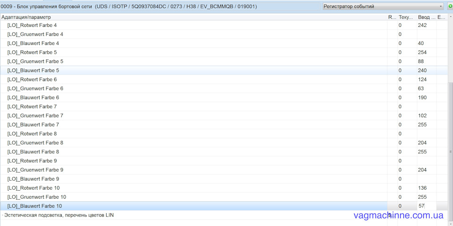
Task: Edit input value 88 for Gruenwert Farbe 5
Action: [x=427, y=61]
